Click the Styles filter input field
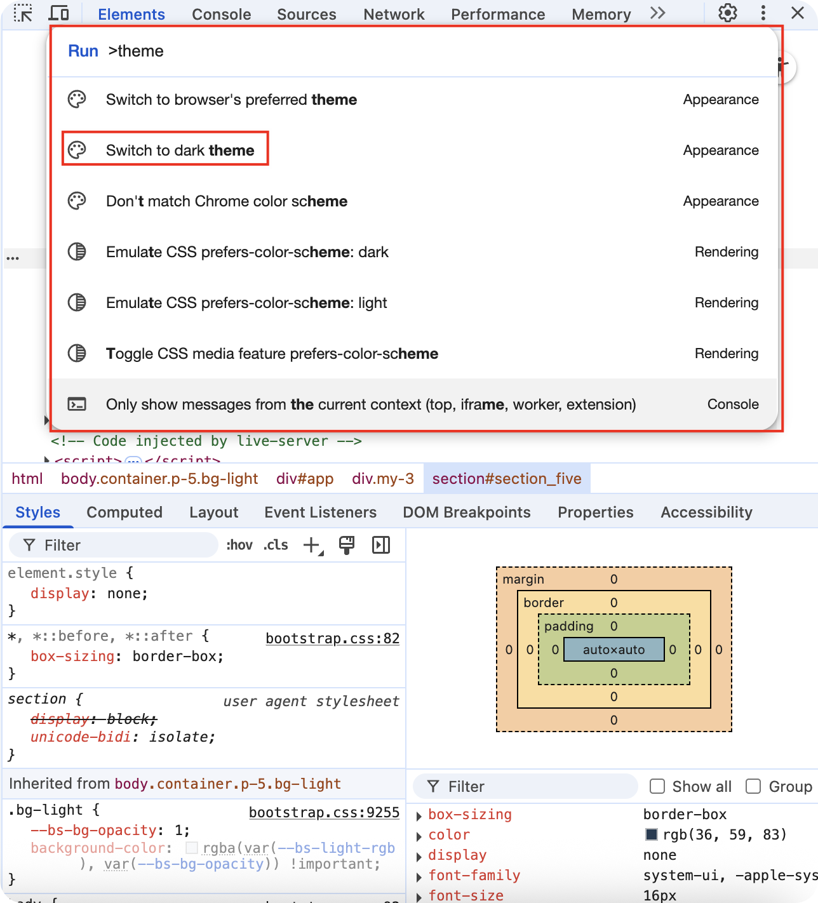 pyautogui.click(x=114, y=545)
